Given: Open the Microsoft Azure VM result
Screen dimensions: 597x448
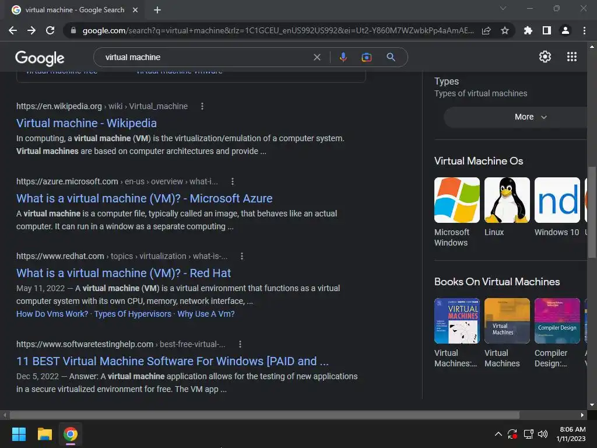Looking at the screenshot, I should tap(145, 198).
